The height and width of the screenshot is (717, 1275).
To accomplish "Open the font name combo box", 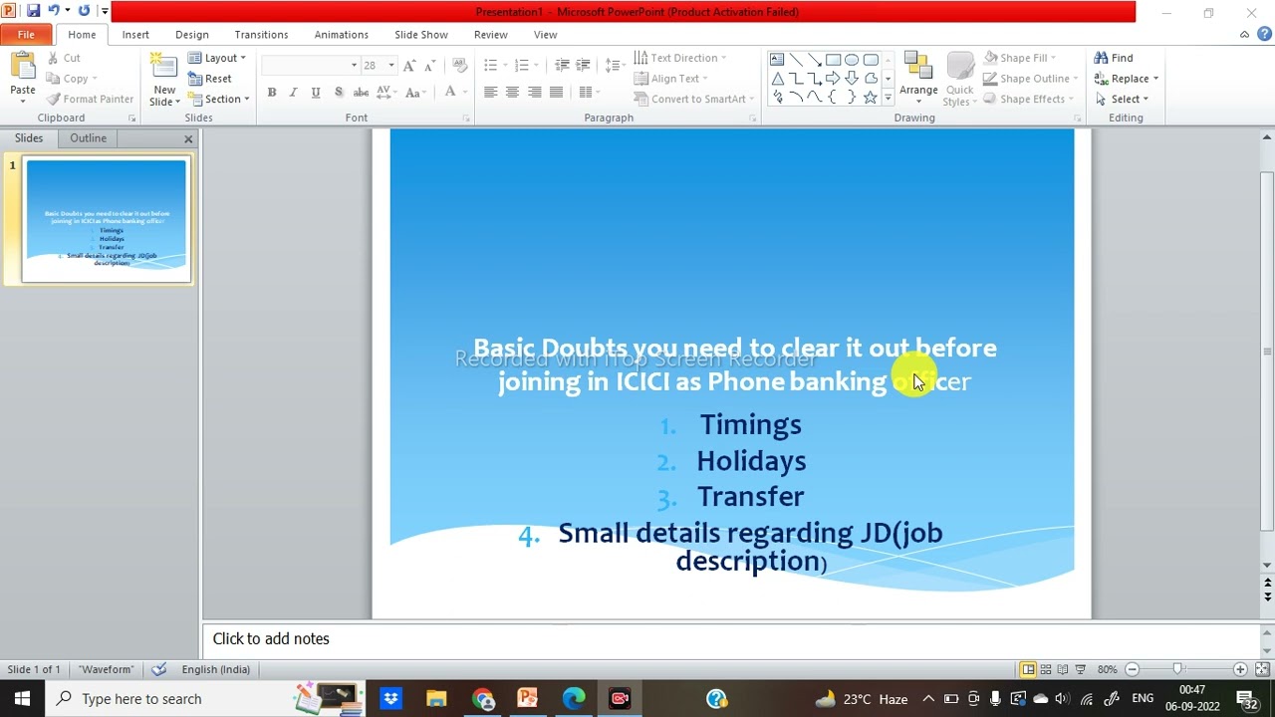I will [x=310, y=66].
